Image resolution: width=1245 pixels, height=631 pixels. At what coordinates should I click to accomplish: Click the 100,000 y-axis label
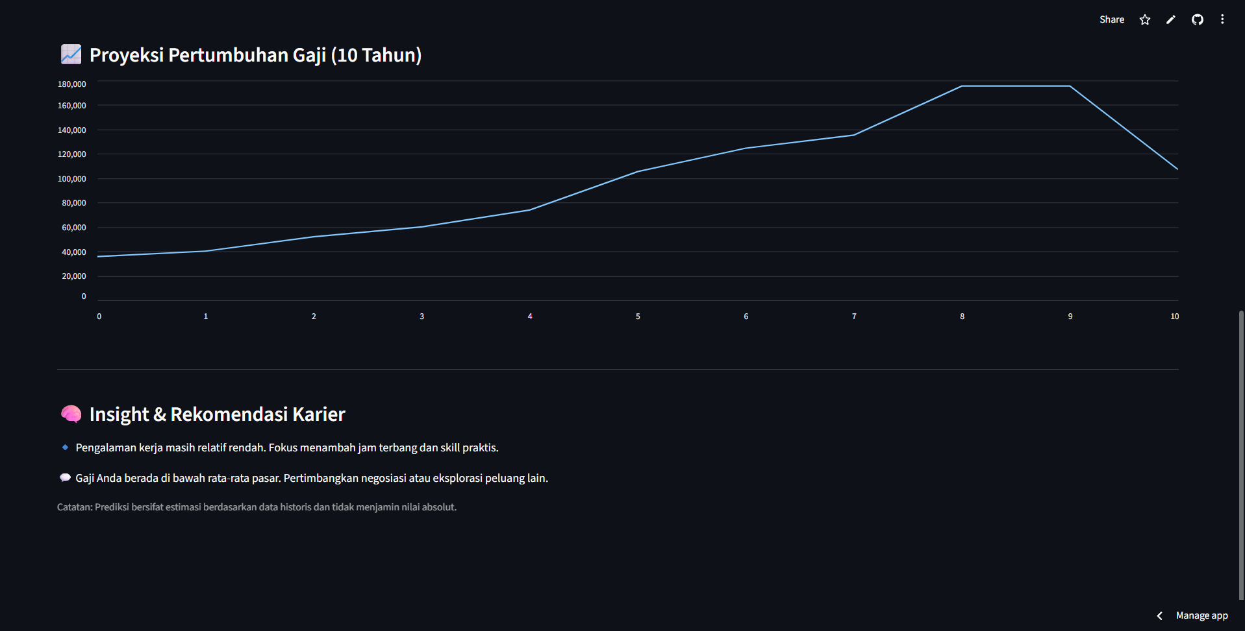[72, 179]
